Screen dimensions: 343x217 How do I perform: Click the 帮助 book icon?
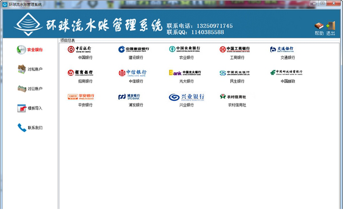(x=319, y=26)
